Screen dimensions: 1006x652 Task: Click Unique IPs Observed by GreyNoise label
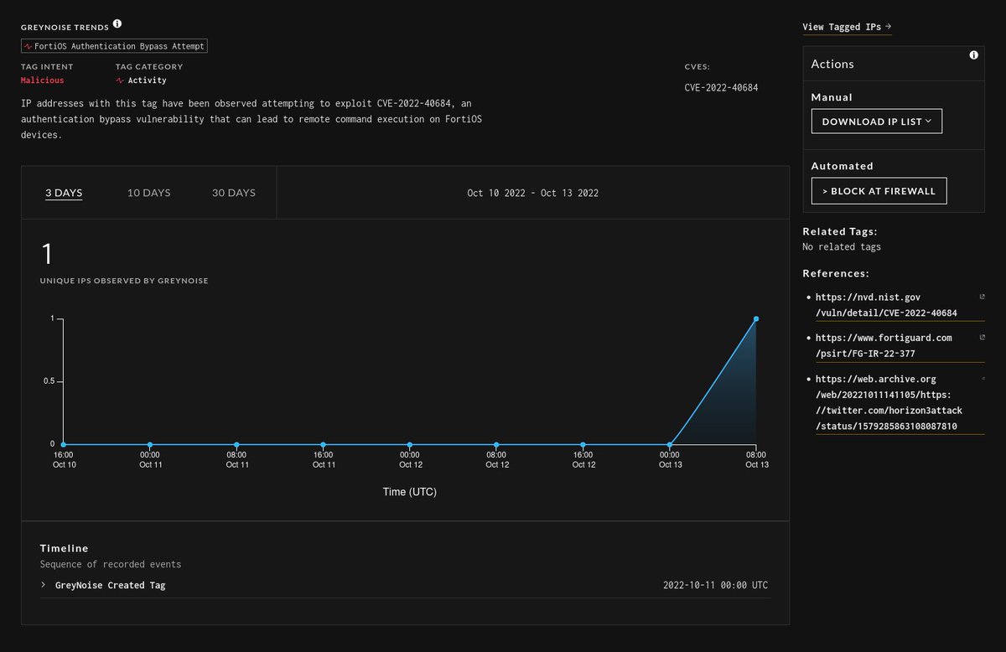click(124, 281)
